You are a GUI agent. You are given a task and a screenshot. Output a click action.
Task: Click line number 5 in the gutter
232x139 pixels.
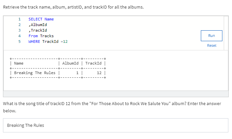tap(20, 42)
